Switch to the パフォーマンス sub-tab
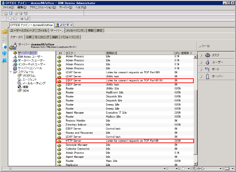236x172 pixels. (x=70, y=37)
